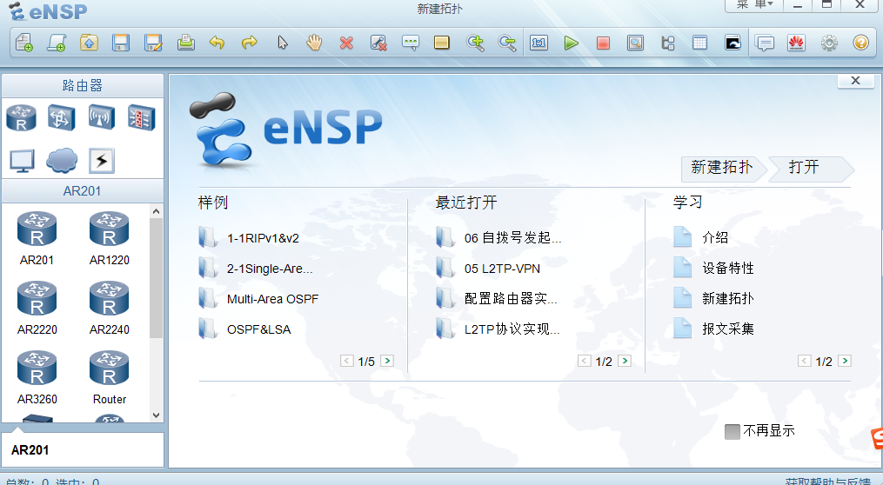Select the firewall device category icon
Viewport: 883px width, 485px height.
click(x=141, y=118)
